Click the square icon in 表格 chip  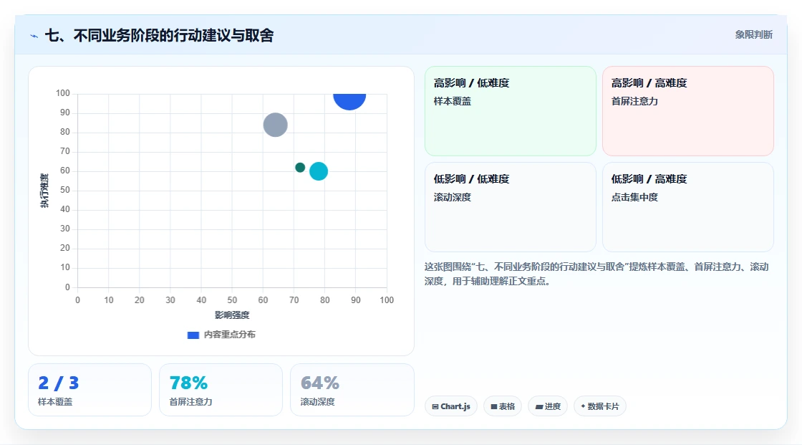tap(494, 406)
